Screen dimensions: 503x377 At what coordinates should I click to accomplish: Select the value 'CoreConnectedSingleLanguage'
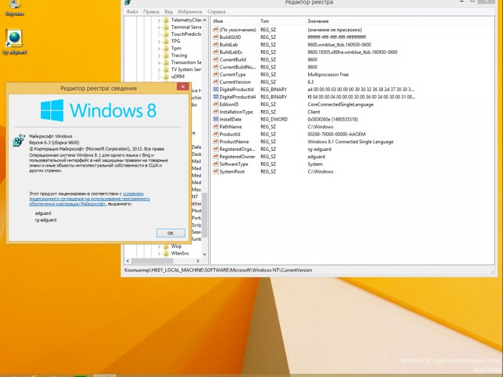[340, 104]
